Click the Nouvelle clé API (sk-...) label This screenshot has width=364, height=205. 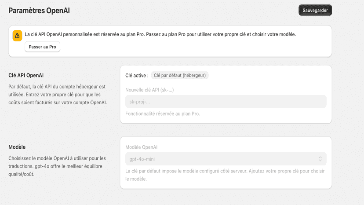tap(149, 90)
